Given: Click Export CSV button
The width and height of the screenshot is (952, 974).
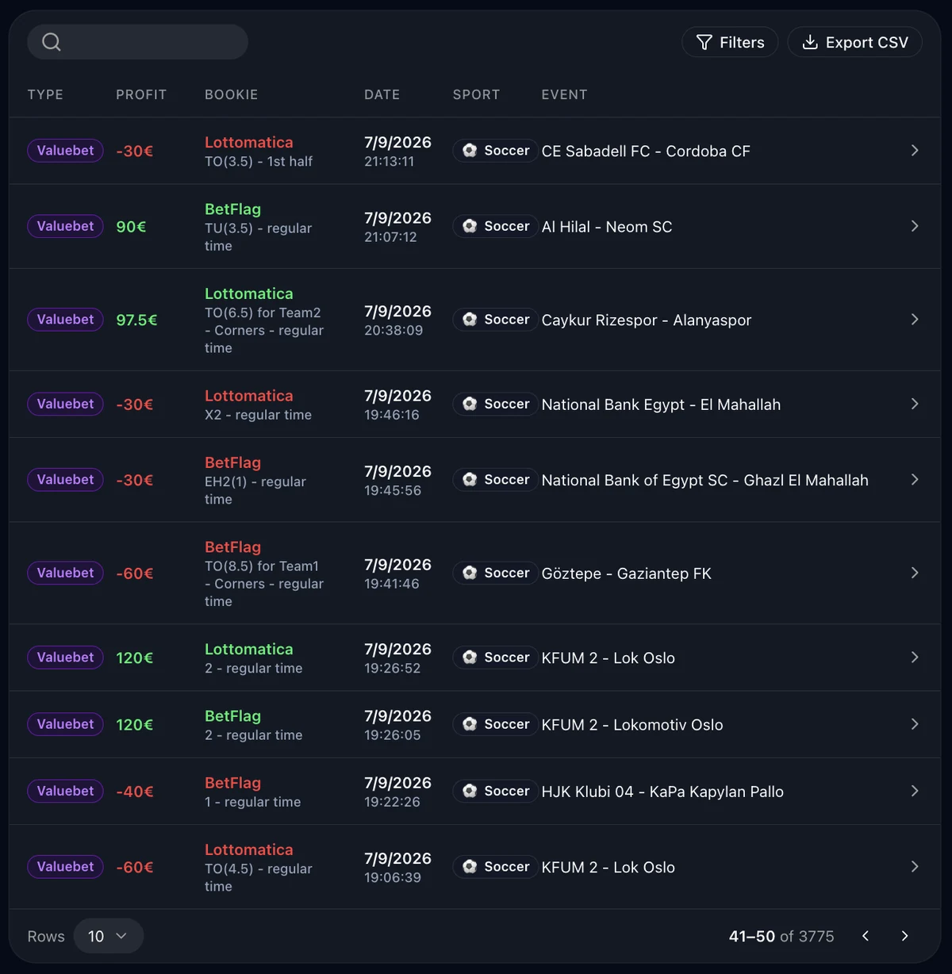Looking at the screenshot, I should (x=854, y=42).
